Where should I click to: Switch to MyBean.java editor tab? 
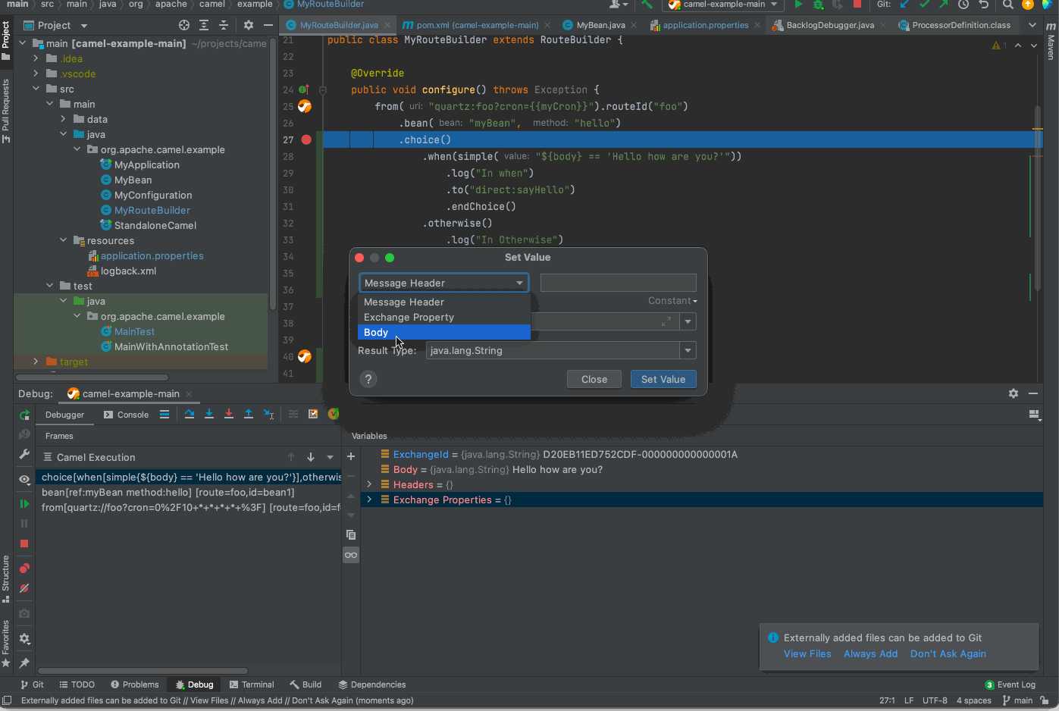[600, 25]
